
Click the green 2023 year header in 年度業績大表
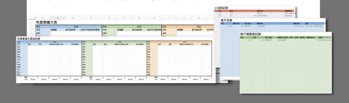click(x=139, y=26)
